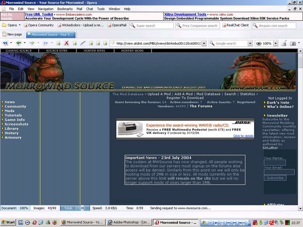Click the magnifier icon in Amazon.com search box
This screenshot has height=227, width=303.
[255, 26]
